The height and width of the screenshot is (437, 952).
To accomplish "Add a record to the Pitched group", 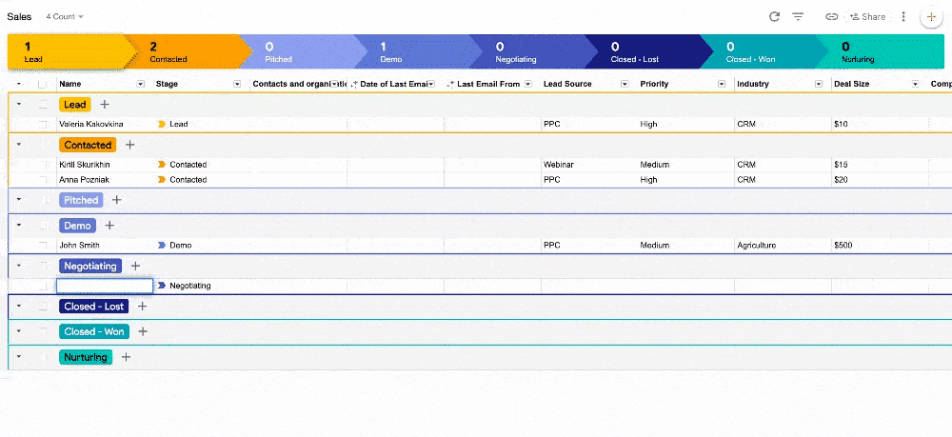I will point(116,200).
